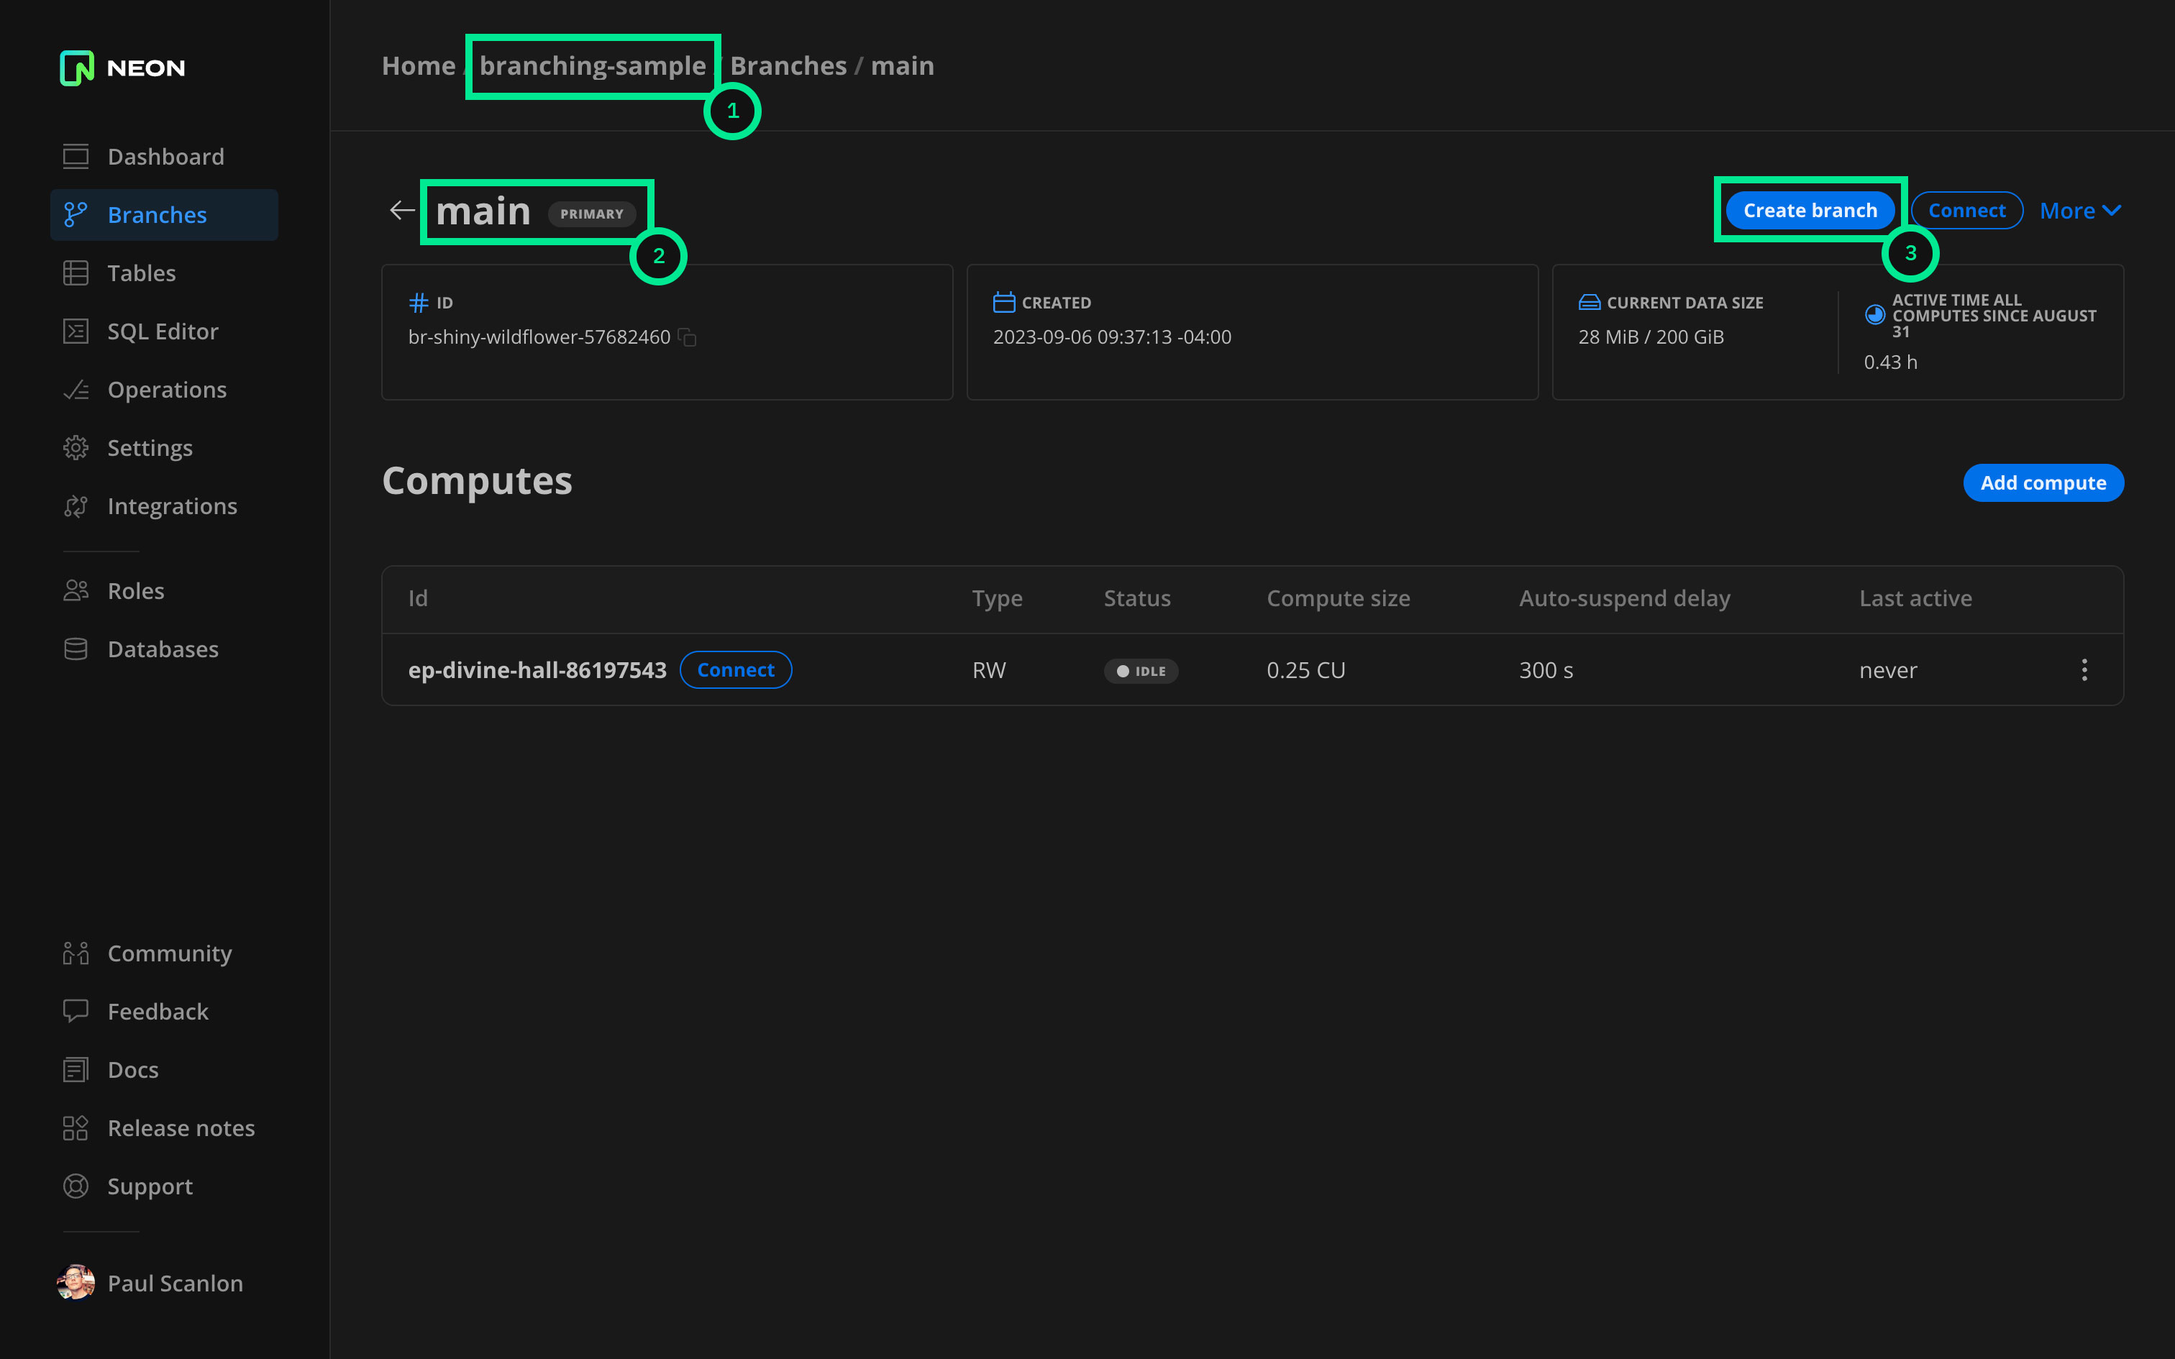2175x1359 pixels.
Task: Click the Neon logo icon
Action: click(x=76, y=68)
